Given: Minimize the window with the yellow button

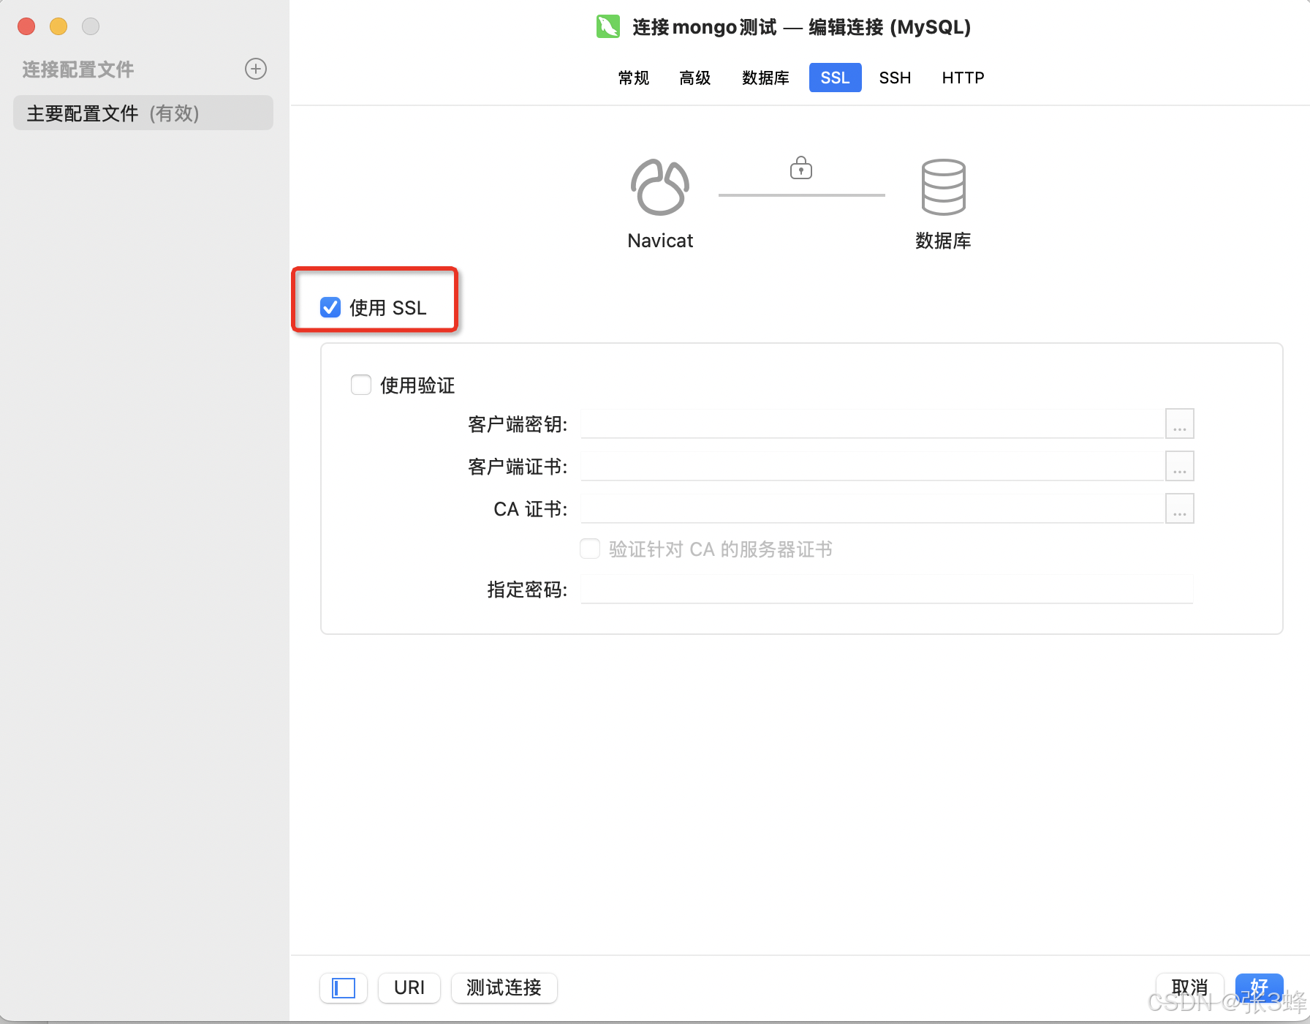Looking at the screenshot, I should click(58, 26).
